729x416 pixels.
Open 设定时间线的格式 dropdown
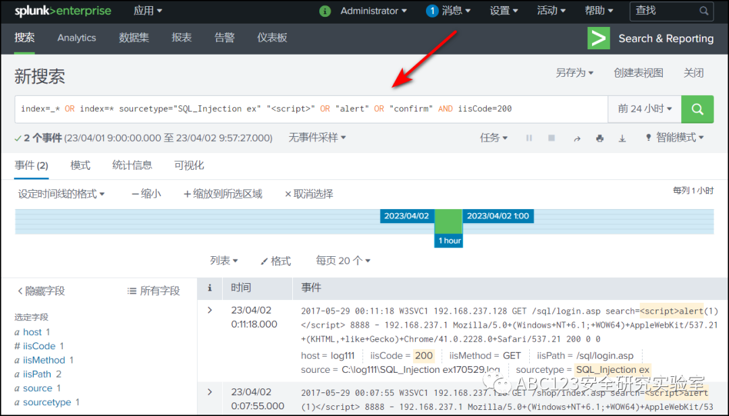coord(61,194)
